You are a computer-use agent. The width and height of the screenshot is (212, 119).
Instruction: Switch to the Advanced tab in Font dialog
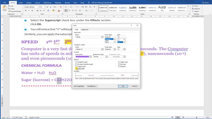pyautogui.click(x=85, y=29)
